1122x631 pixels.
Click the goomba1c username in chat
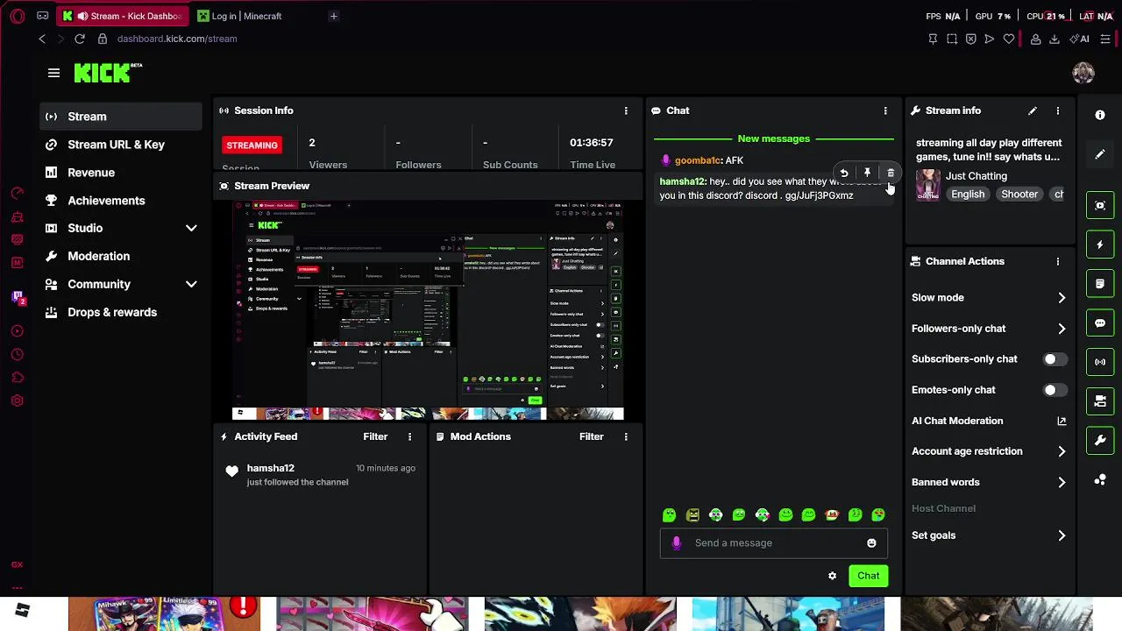pyautogui.click(x=698, y=160)
